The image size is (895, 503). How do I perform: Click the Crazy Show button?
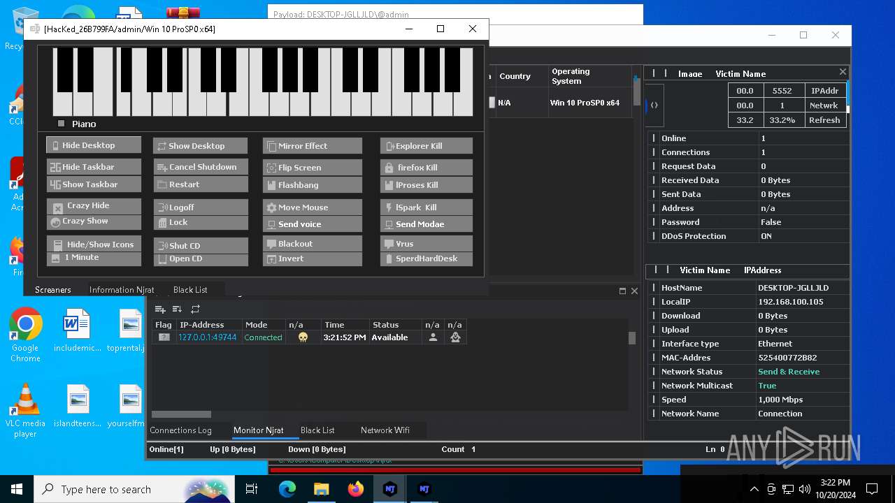click(94, 221)
